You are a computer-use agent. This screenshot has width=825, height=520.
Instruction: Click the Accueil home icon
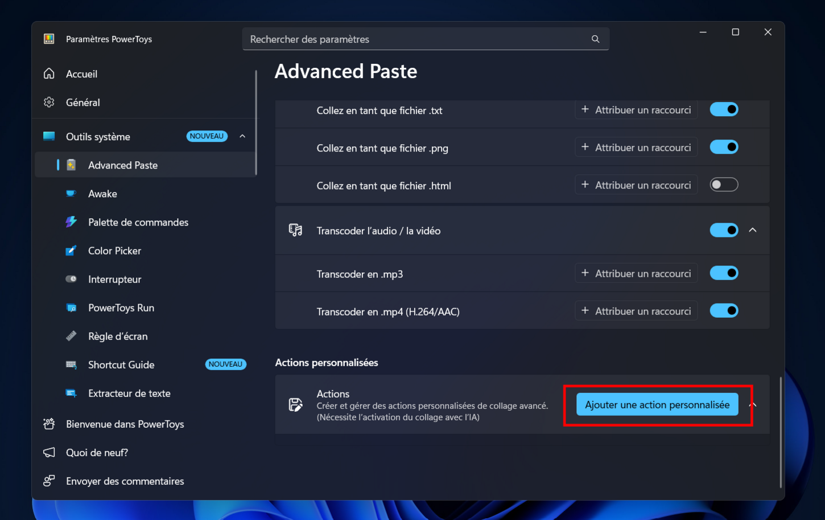coord(49,74)
